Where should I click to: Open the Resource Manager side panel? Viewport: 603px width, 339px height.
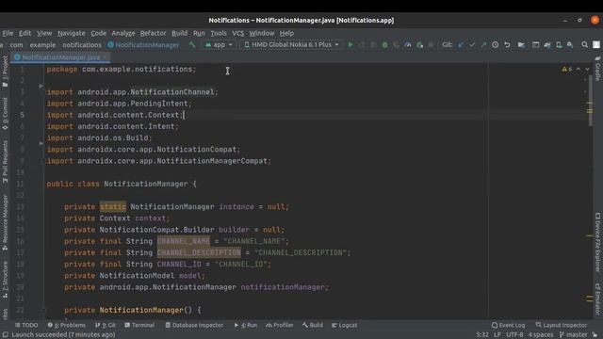pyautogui.click(x=5, y=223)
